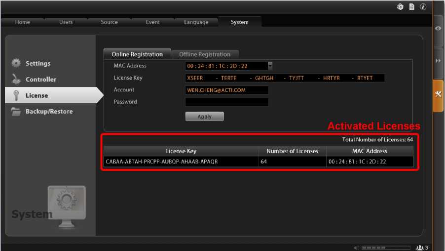Expand the MAC Address dropdown arrow
This screenshot has height=251, width=445.
[270, 66]
